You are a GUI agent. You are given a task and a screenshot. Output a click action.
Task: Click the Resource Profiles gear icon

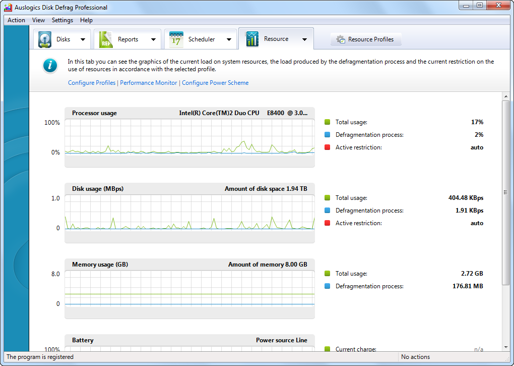point(341,39)
